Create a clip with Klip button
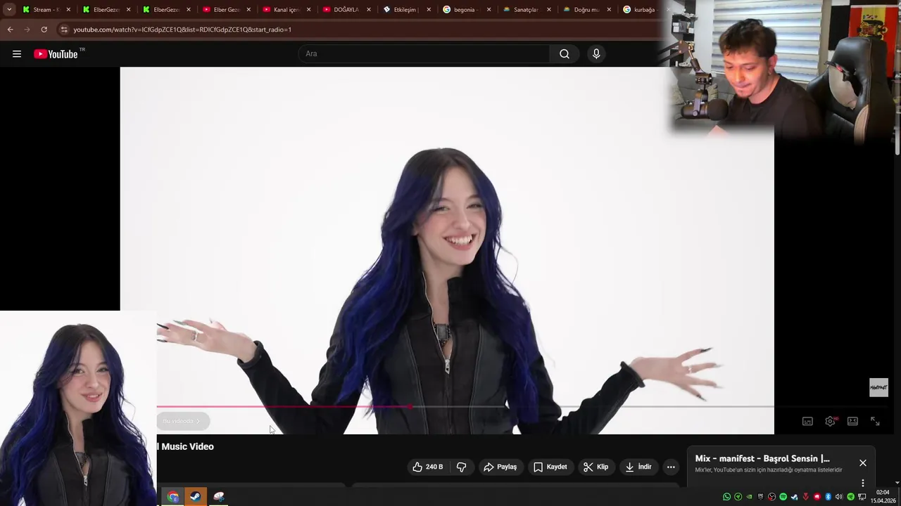 tap(596, 467)
